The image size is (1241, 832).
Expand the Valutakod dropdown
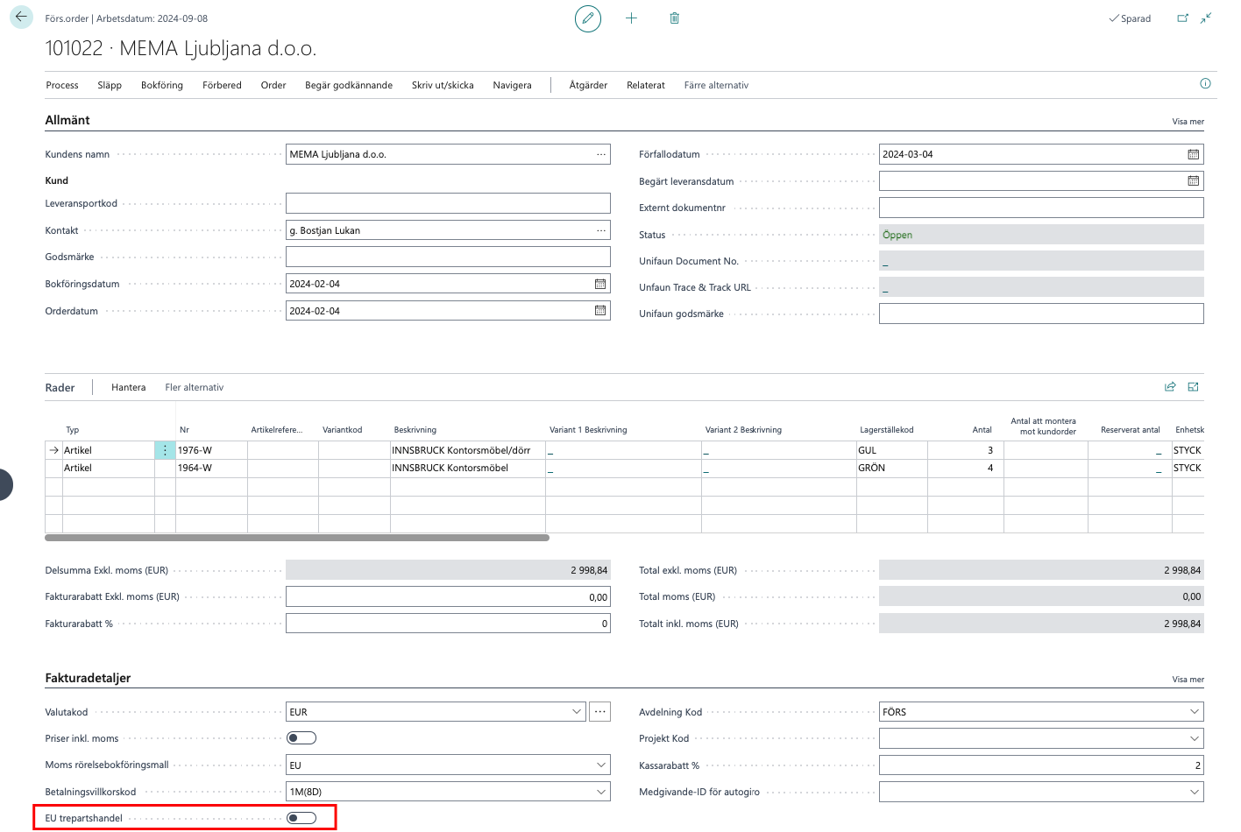tap(577, 712)
